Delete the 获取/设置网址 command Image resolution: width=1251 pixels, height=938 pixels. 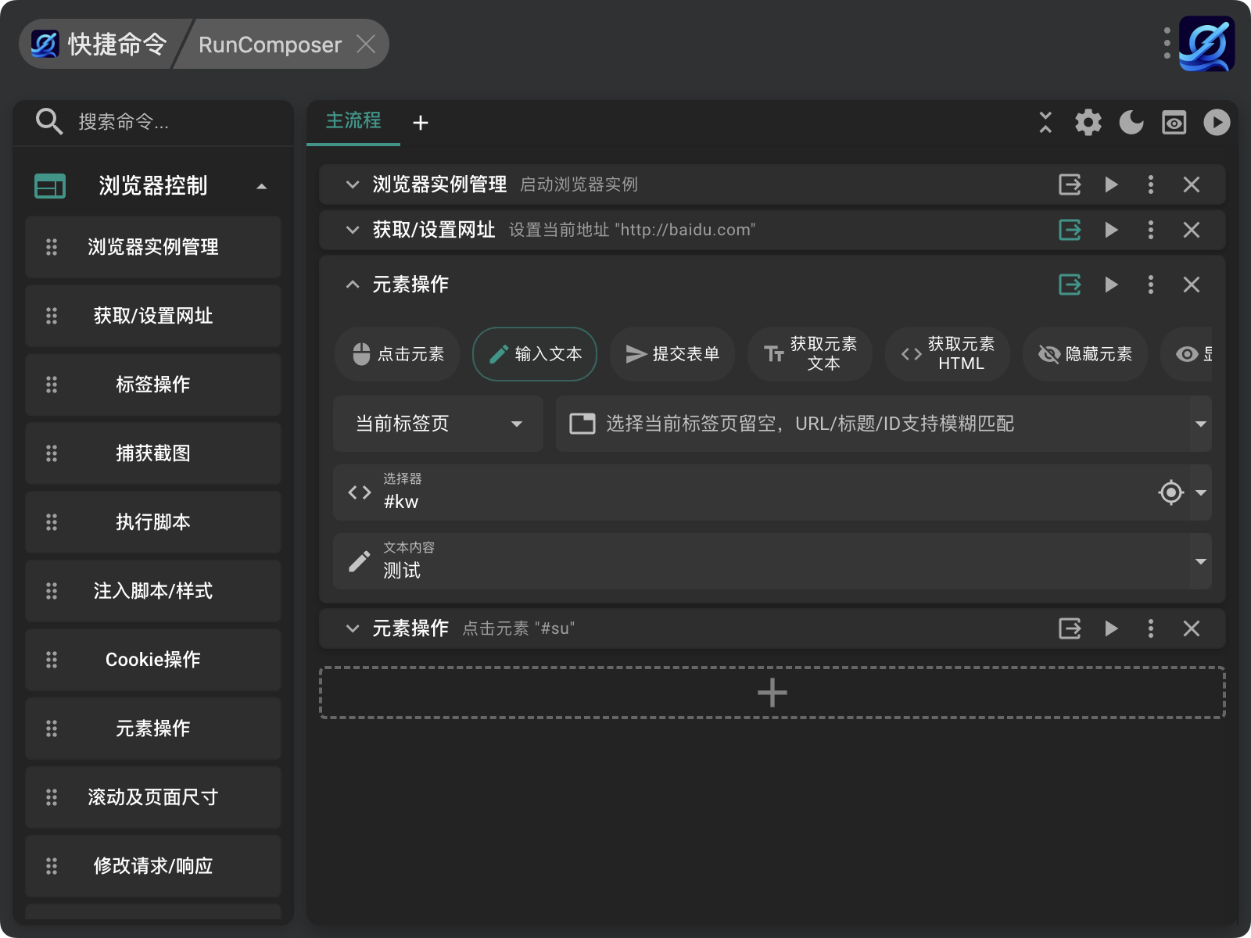(1191, 230)
